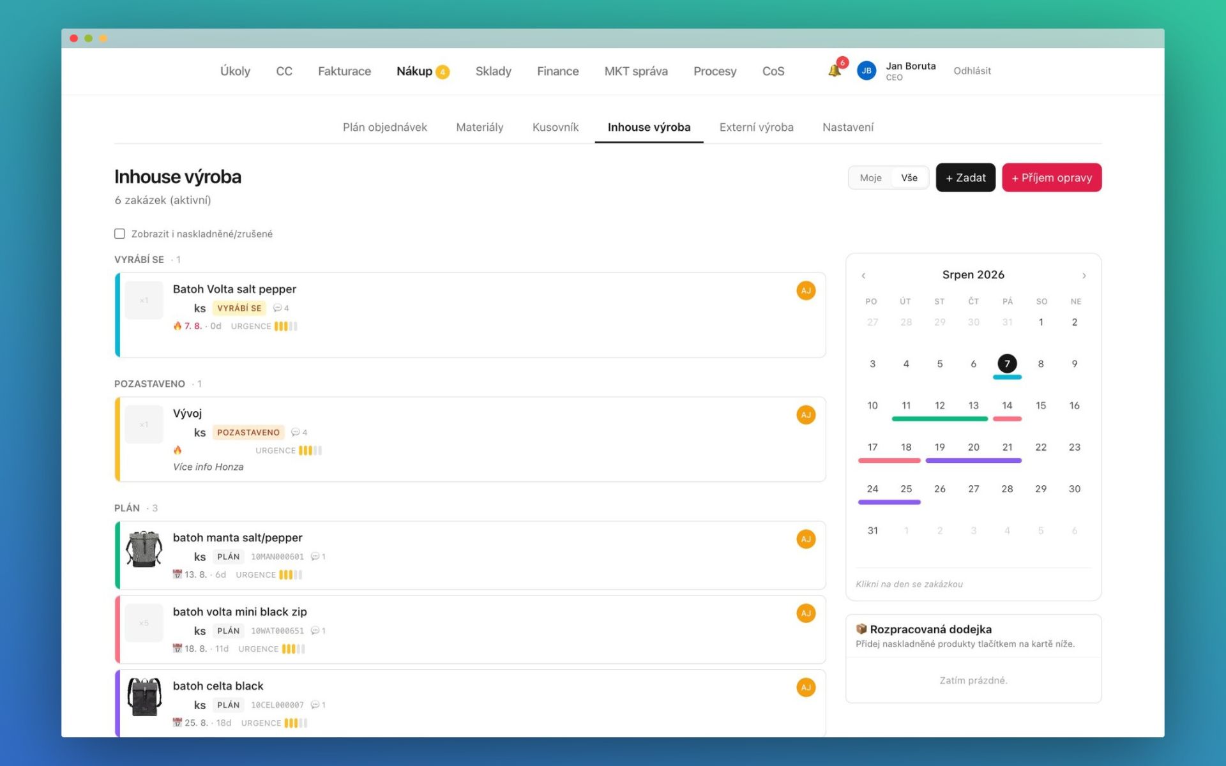The width and height of the screenshot is (1226, 766).
Task: Open comments icon on Vývoj card
Action: 295,433
